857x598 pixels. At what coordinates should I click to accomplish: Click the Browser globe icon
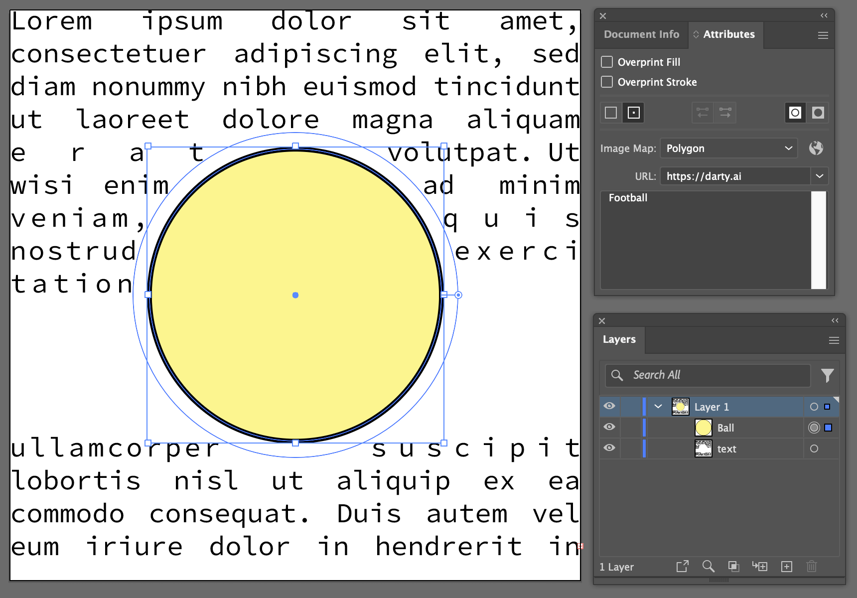(x=816, y=148)
